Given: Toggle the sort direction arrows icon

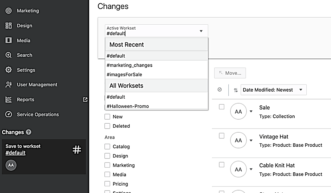Looking at the screenshot, I should click(x=236, y=90).
